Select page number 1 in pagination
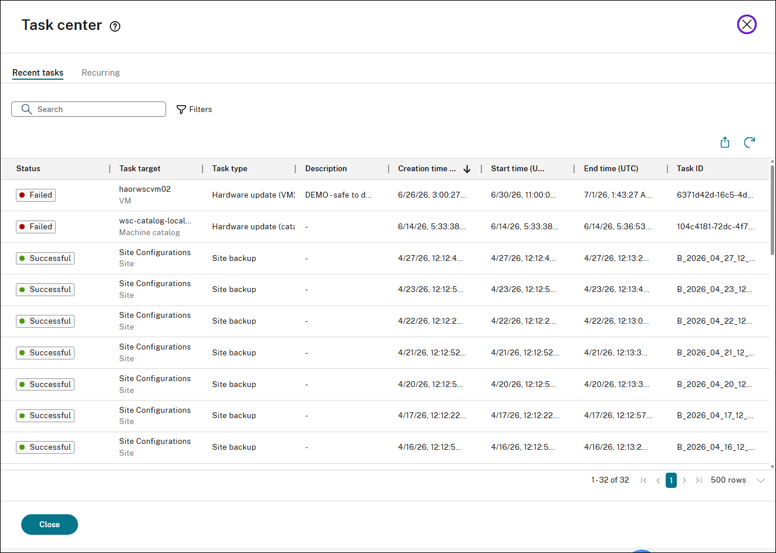Screen dimensions: 776x553 pyautogui.click(x=671, y=480)
